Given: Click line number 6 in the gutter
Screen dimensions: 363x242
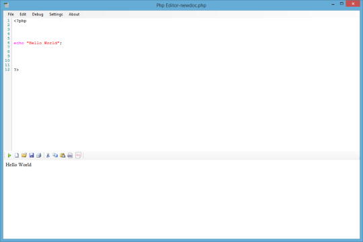Looking at the screenshot, I should tap(9, 43).
